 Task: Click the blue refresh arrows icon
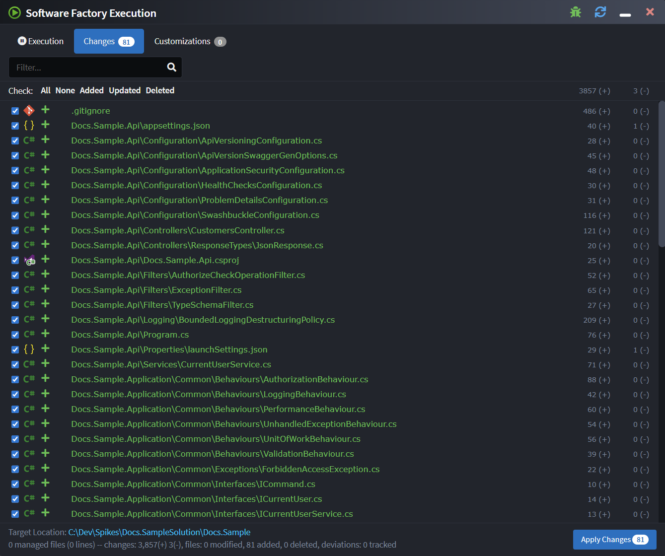pos(600,12)
